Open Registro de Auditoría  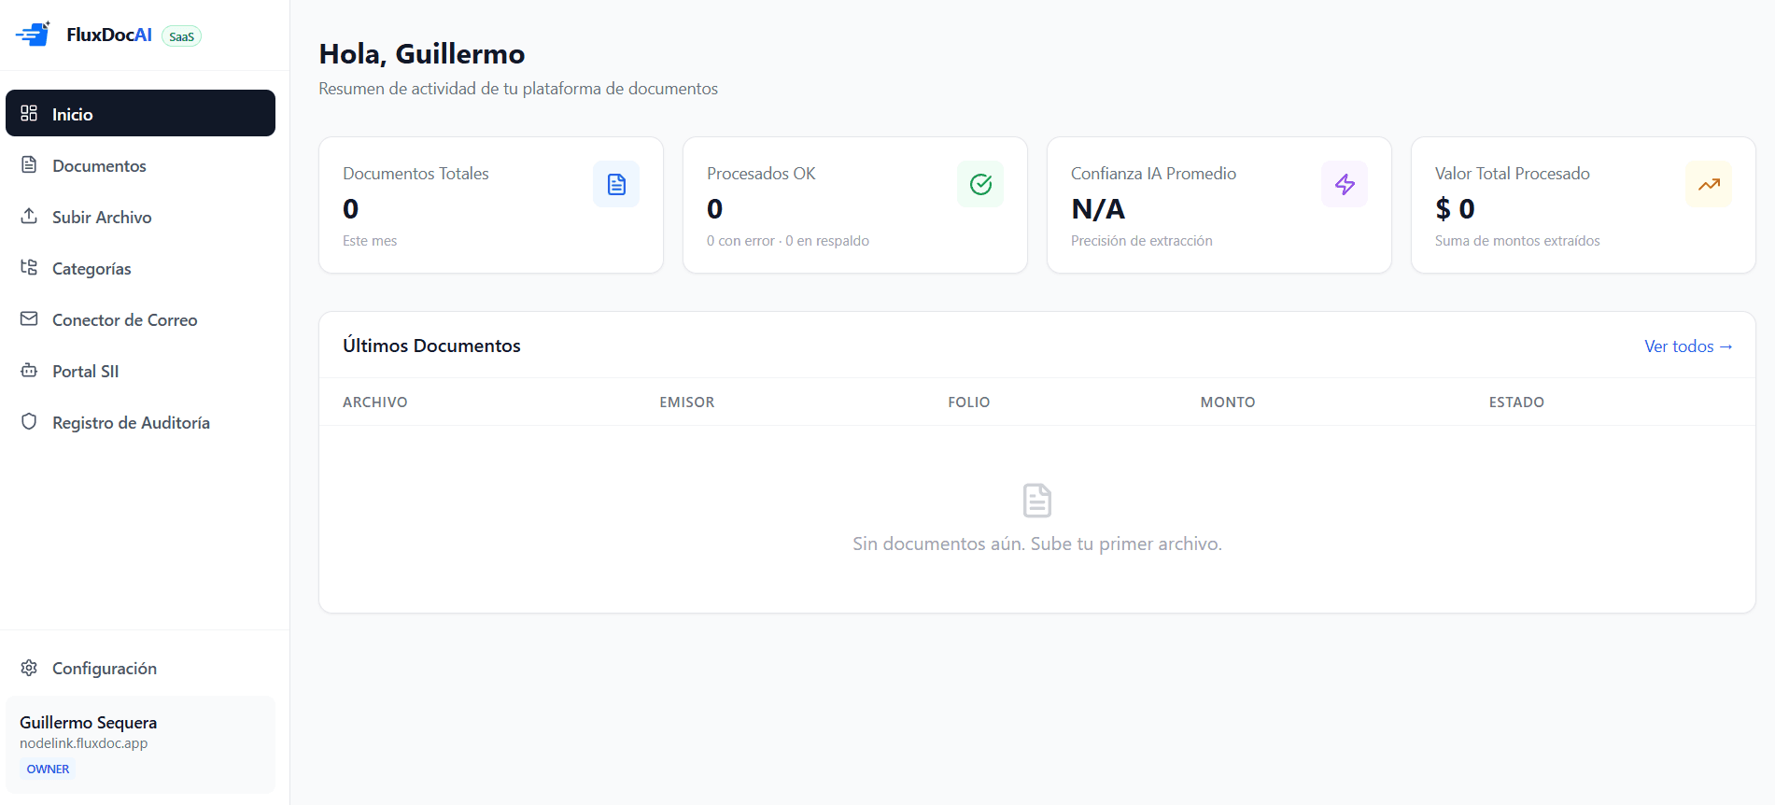(x=140, y=422)
